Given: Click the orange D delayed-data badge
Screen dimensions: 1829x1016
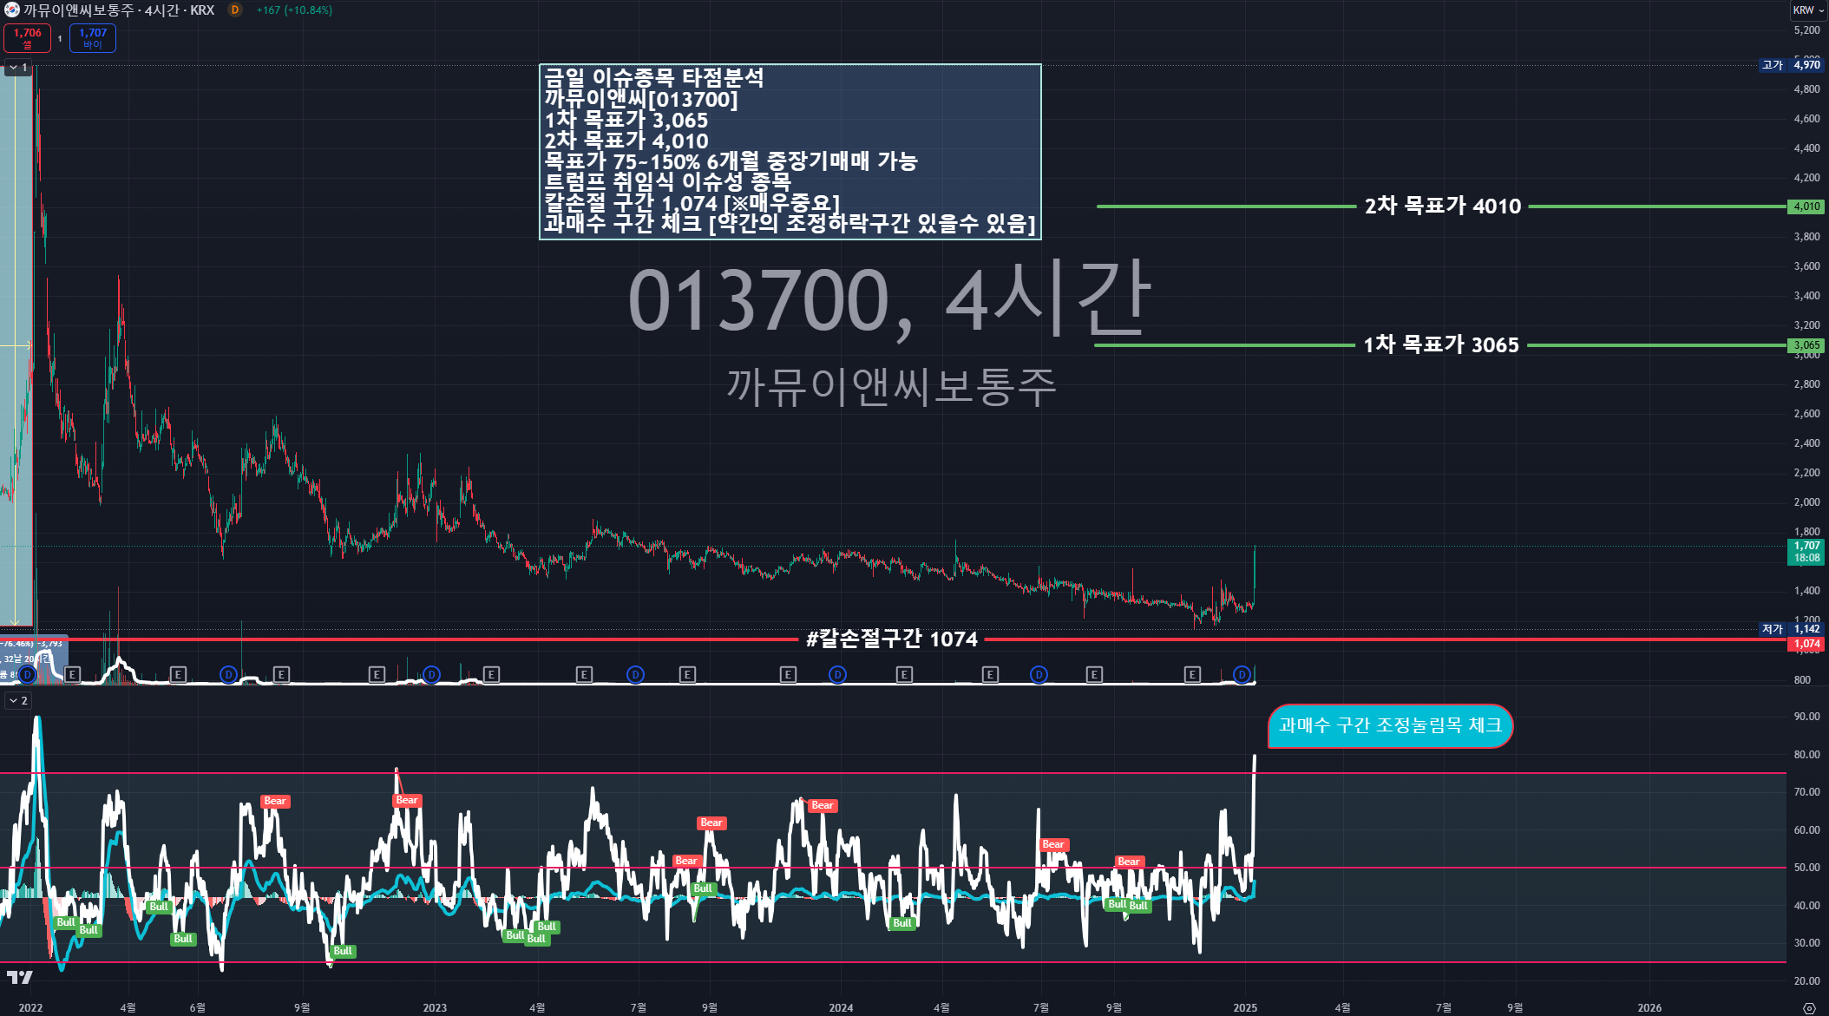Looking at the screenshot, I should coord(235,10).
